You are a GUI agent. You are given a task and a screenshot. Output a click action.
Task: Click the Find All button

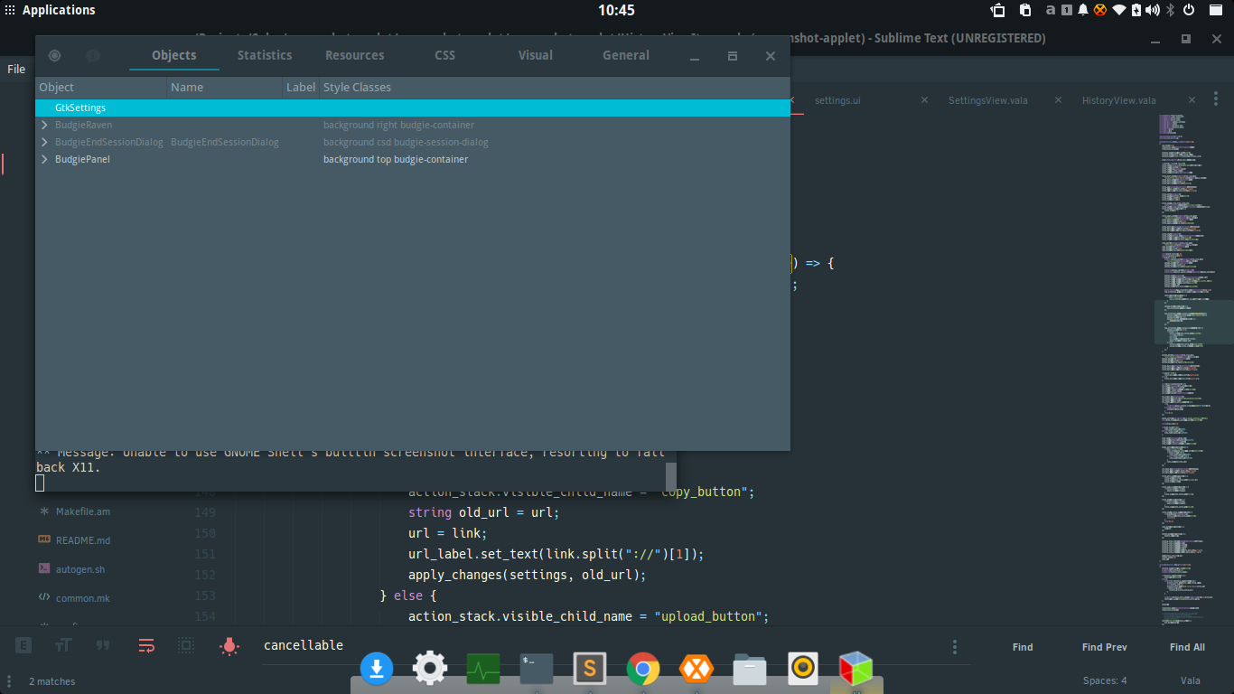coord(1187,647)
